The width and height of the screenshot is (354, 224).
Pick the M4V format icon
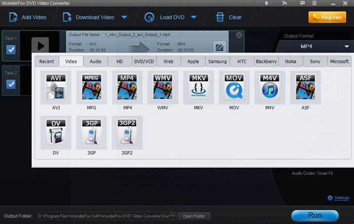tap(270, 87)
